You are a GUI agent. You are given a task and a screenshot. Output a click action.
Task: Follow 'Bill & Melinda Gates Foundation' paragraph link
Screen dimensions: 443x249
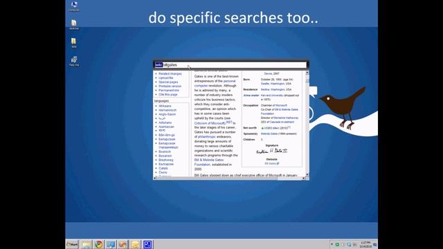(x=209, y=162)
